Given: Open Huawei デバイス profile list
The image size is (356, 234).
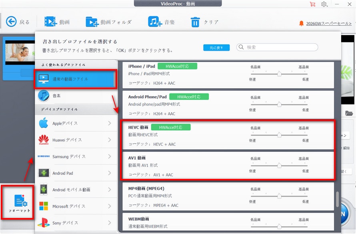Looking at the screenshot, I should click(x=76, y=140).
